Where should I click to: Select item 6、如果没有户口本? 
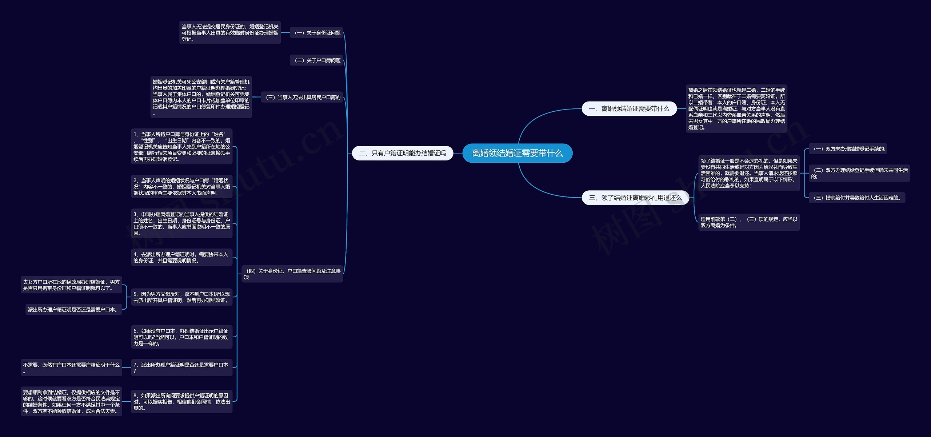click(x=182, y=337)
